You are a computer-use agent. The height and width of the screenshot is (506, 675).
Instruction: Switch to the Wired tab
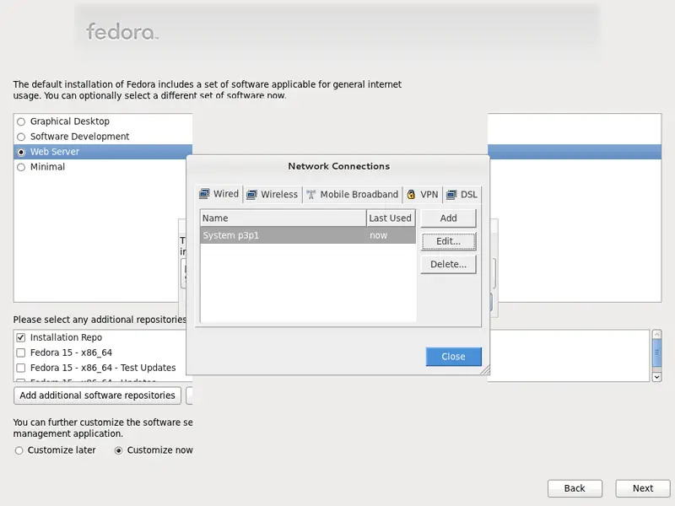tap(219, 194)
